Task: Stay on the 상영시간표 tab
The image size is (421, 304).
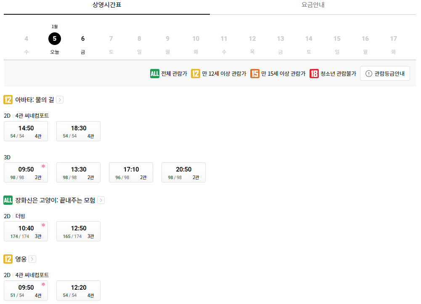Action: (106, 6)
